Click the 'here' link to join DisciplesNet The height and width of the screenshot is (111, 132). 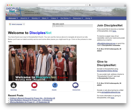point(114,31)
